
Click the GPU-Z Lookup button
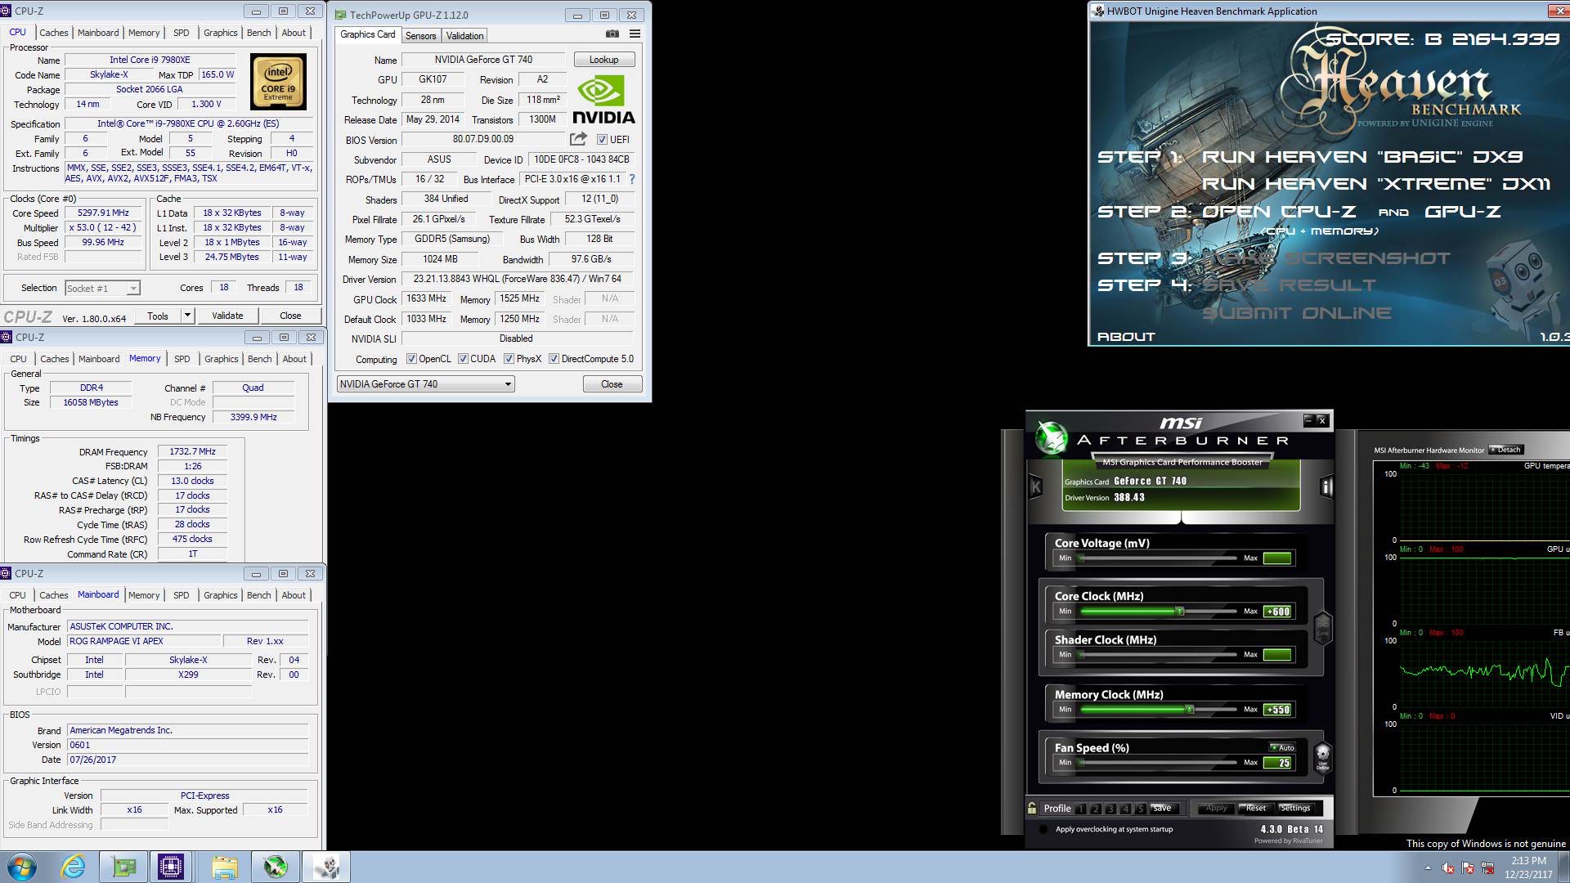coord(604,60)
